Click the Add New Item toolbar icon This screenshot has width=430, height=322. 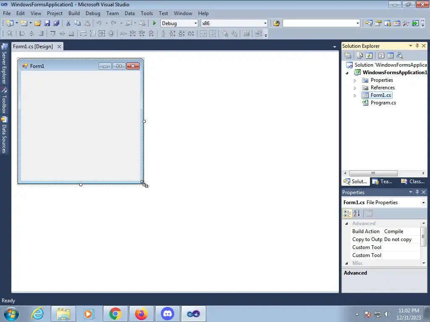click(24, 23)
